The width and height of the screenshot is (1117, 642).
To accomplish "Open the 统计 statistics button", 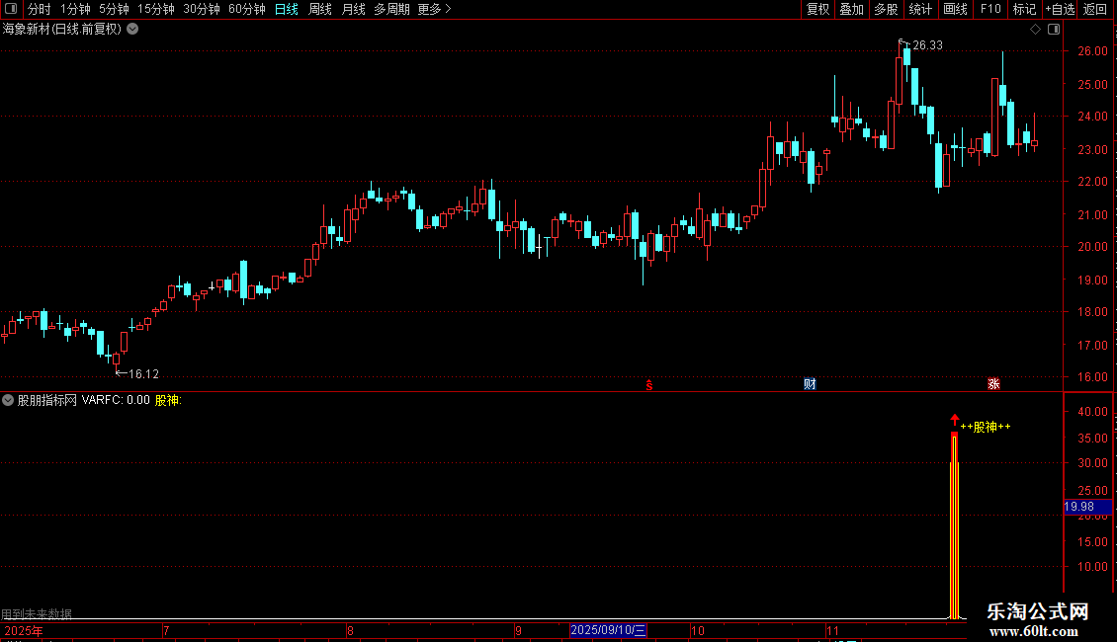I will [920, 9].
